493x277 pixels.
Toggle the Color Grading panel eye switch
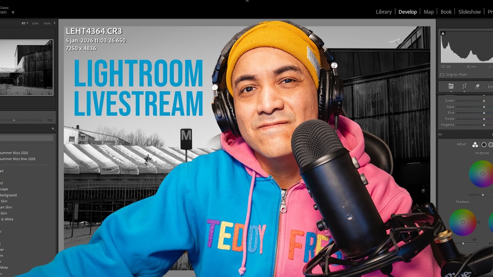(x=440, y=135)
